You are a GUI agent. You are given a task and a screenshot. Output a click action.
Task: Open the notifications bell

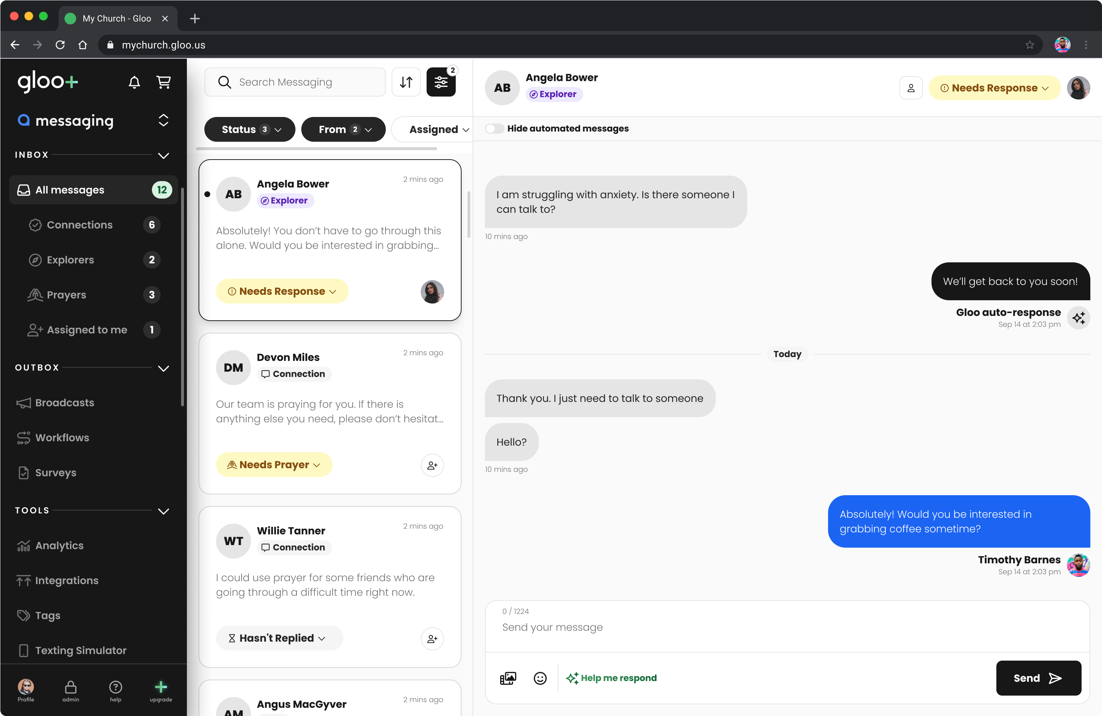click(134, 82)
